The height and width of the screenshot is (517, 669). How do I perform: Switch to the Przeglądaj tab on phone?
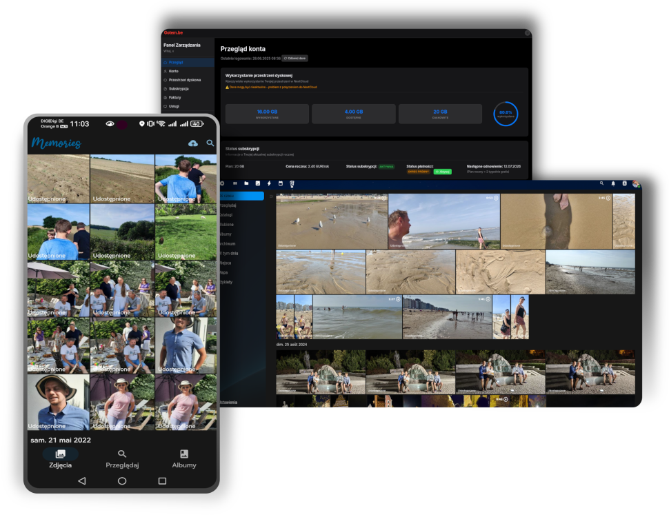coord(122,458)
